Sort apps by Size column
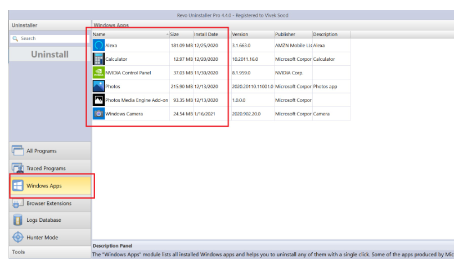 pos(181,34)
